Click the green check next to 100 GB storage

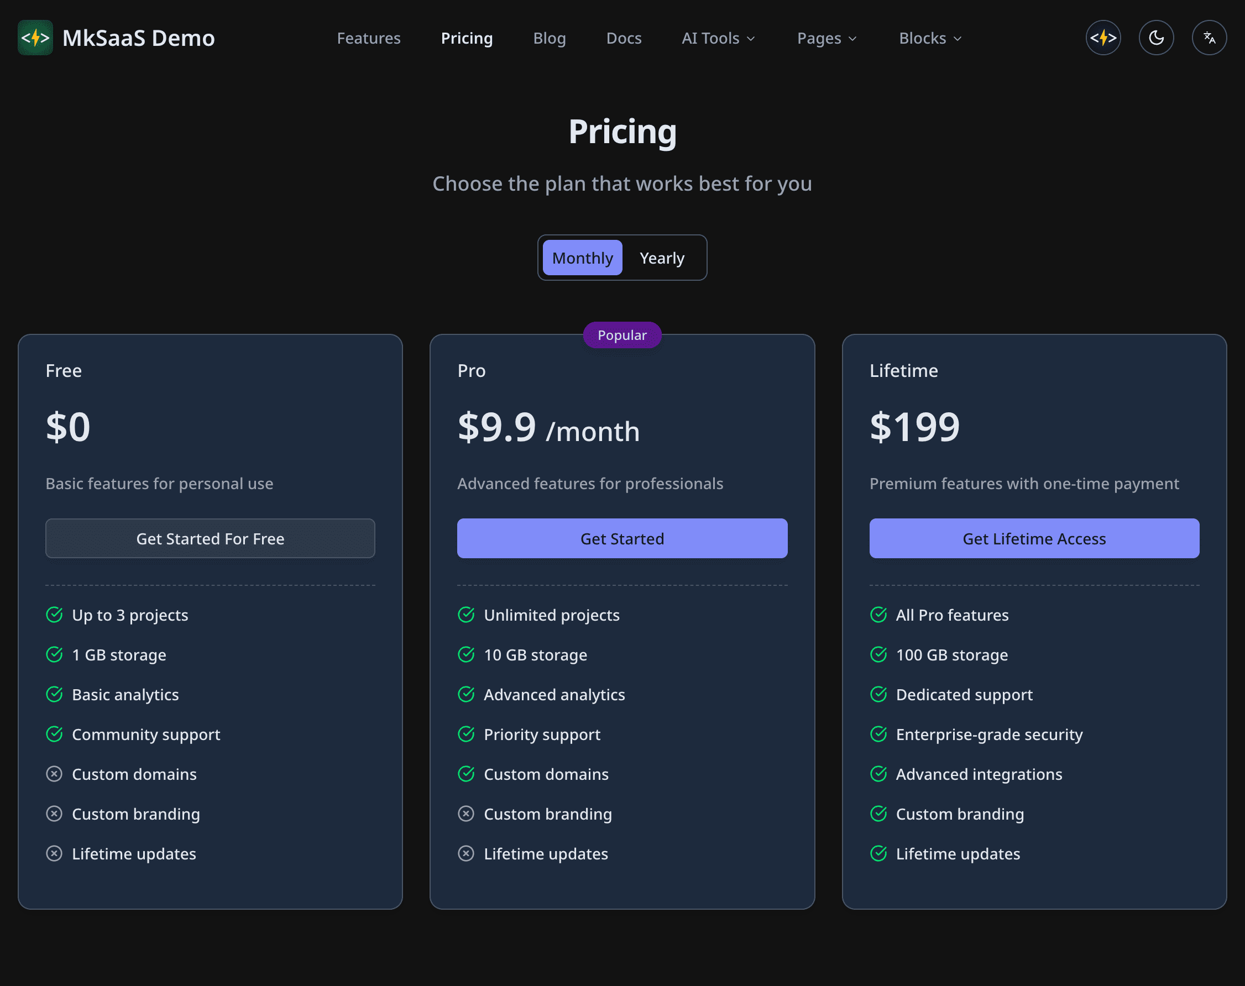click(878, 654)
